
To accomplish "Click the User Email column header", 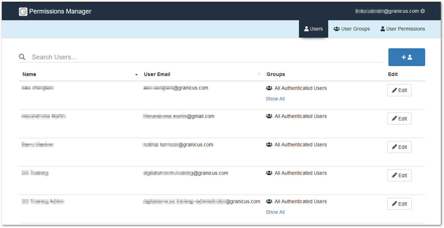I will tap(157, 74).
